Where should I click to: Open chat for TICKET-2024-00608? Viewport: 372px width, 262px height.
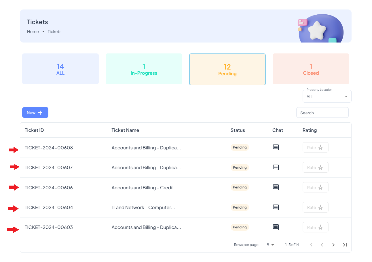pos(276,147)
